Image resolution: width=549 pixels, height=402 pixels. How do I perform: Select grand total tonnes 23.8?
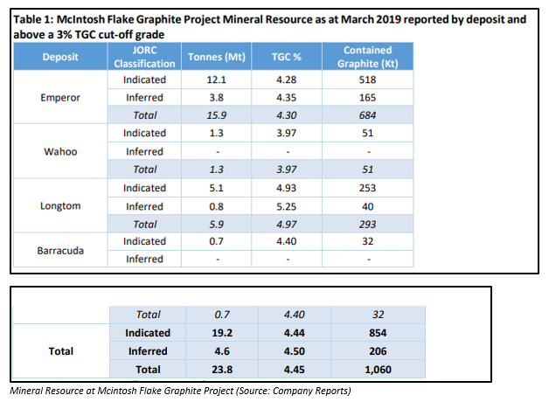(222, 370)
